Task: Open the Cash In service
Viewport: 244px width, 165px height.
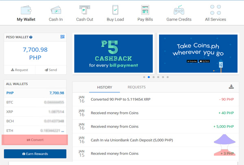Action: point(56,14)
